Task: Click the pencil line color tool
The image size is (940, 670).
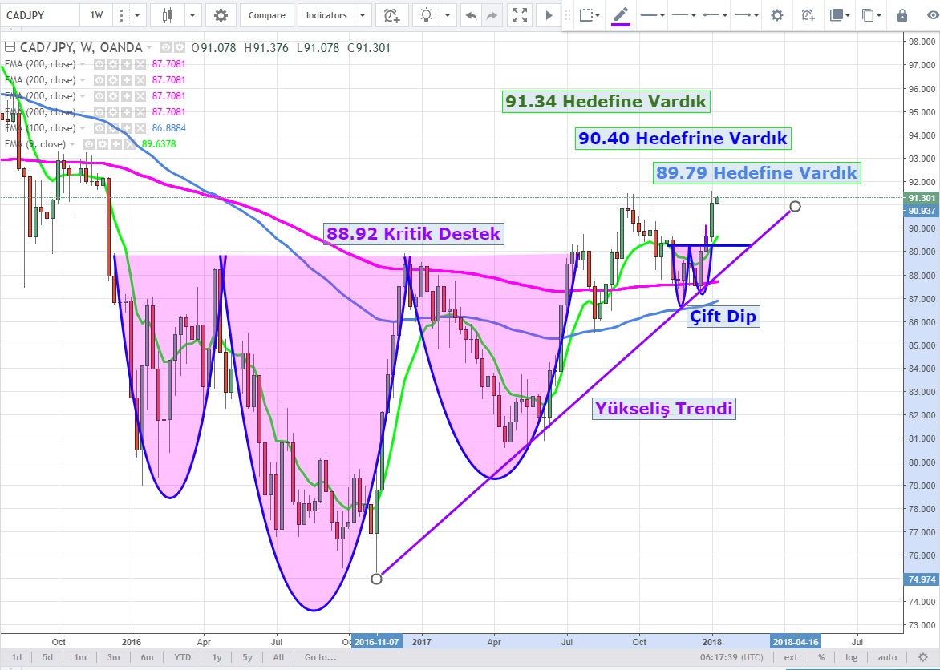Action: 620,15
